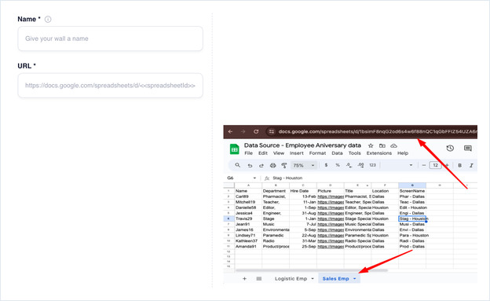Open the 123 number format menu
Viewport: 490px width, 301px height.
pyautogui.click(x=372, y=165)
